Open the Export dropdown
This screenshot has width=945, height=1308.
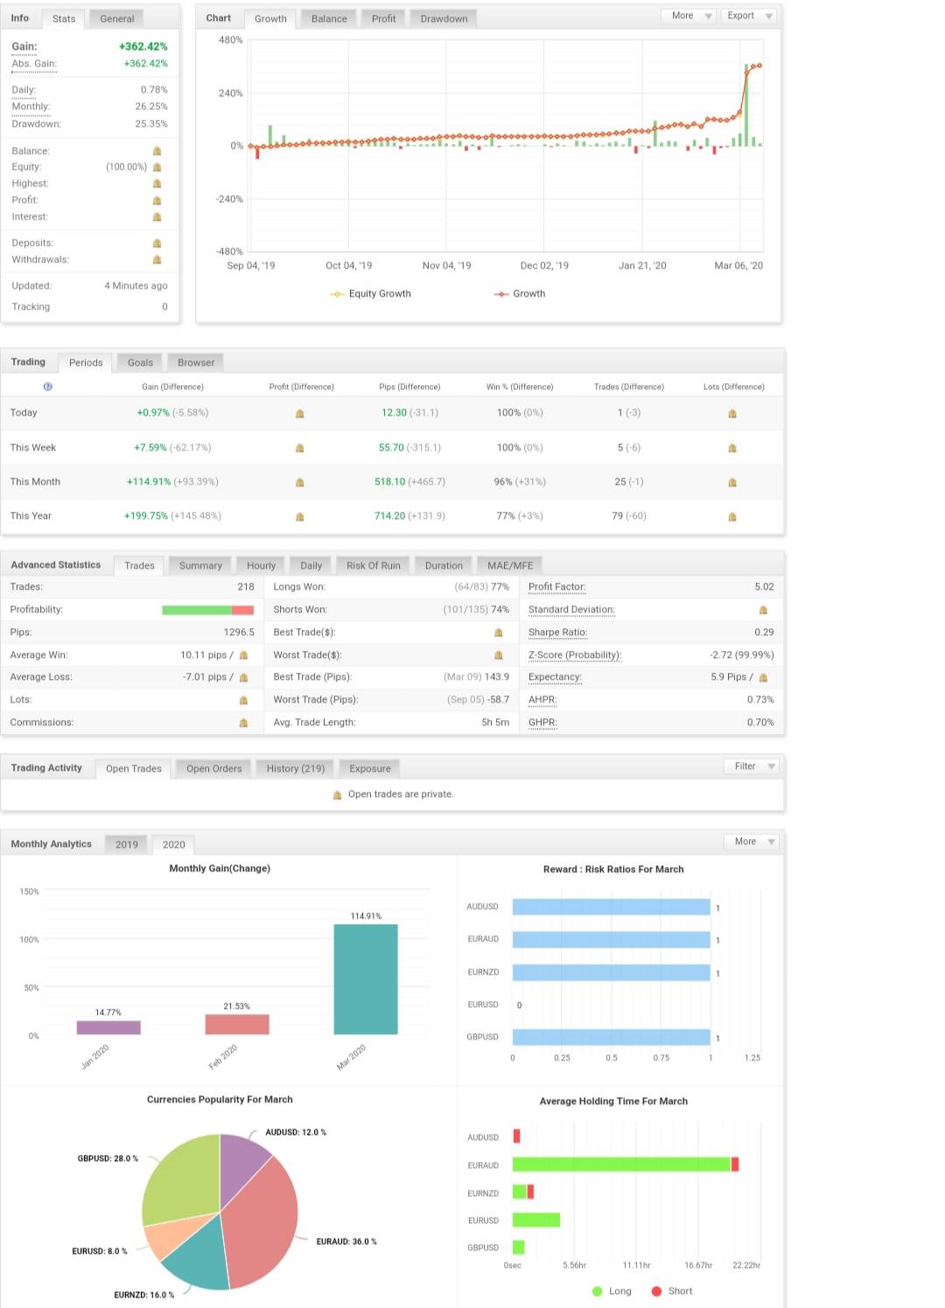point(748,16)
